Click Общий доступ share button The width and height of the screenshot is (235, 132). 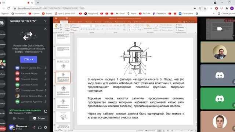coord(189,22)
